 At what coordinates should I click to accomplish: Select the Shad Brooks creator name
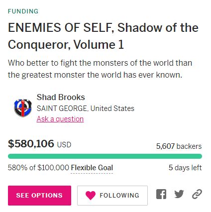pyautogui.click(x=61, y=97)
